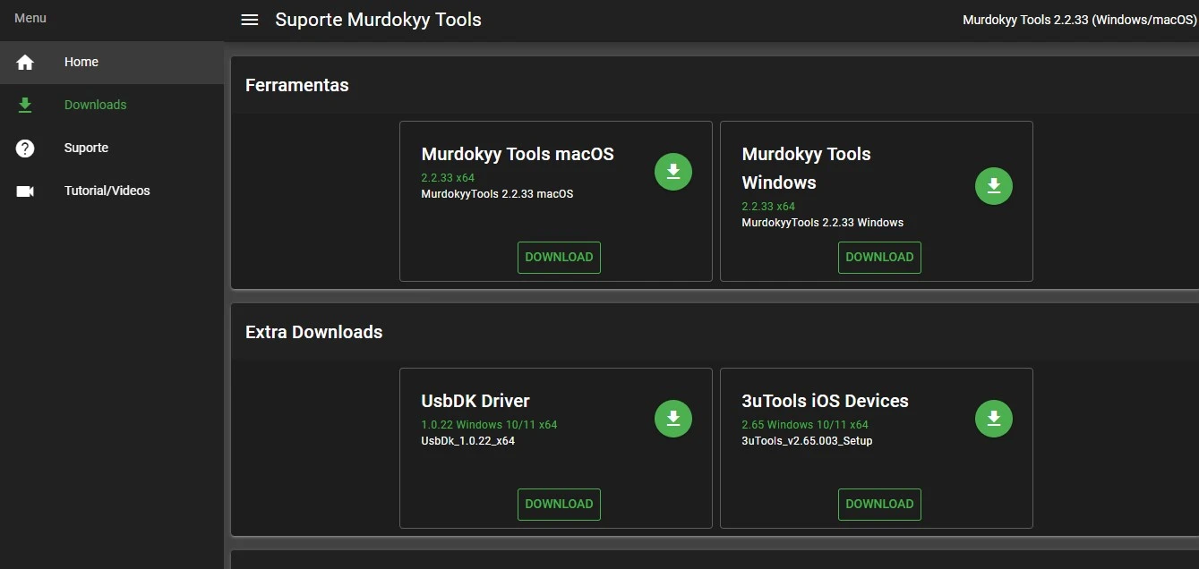Click the 1.0.22 Windows 10/11 x64 version text
Screen dimensions: 1199x569
coord(489,425)
